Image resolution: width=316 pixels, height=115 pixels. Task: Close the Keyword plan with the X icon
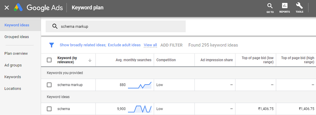[7, 8]
